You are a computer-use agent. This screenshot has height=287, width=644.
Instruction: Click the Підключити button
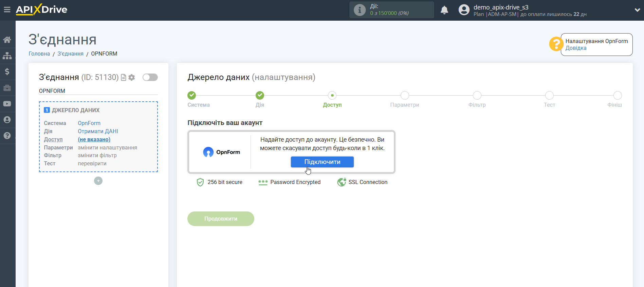coord(322,162)
